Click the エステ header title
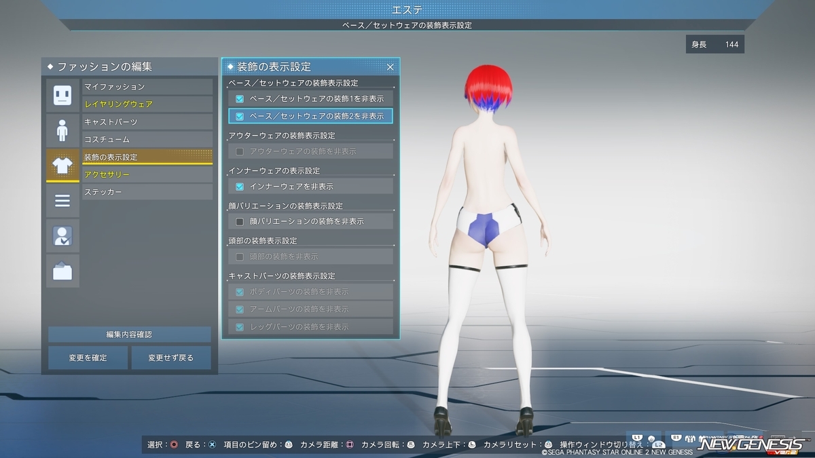 407,9
